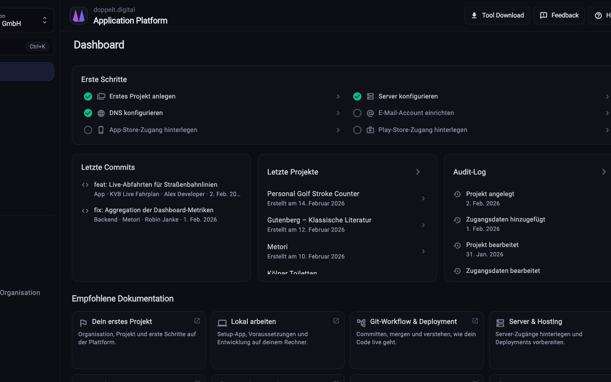The width and height of the screenshot is (611, 382).
Task: Click the server icon beside Server konfigurieren
Action: [370, 96]
